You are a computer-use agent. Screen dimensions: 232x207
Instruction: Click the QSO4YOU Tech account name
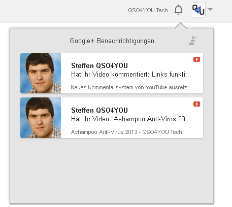click(x=148, y=10)
